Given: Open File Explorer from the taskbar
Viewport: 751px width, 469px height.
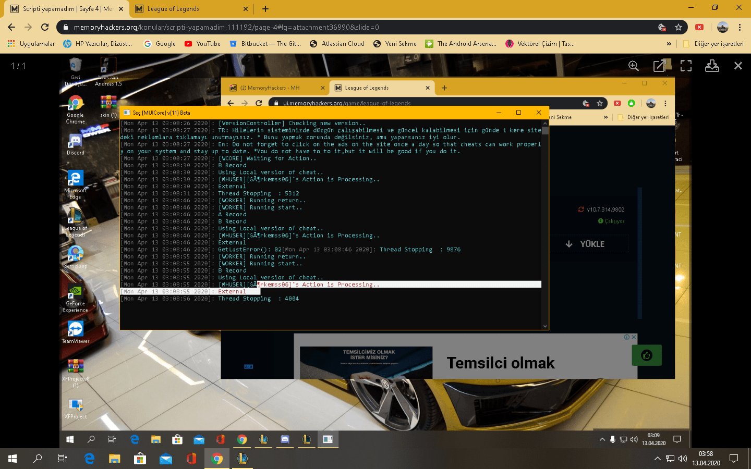Looking at the screenshot, I should coord(115,459).
